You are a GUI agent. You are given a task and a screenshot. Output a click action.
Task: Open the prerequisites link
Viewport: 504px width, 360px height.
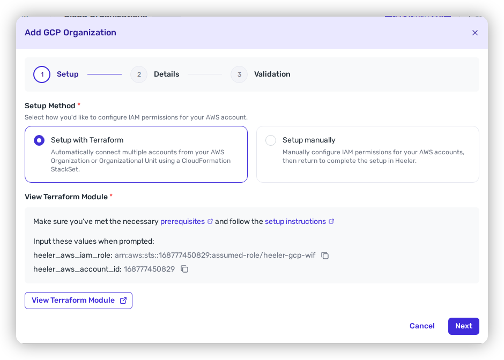click(x=183, y=222)
